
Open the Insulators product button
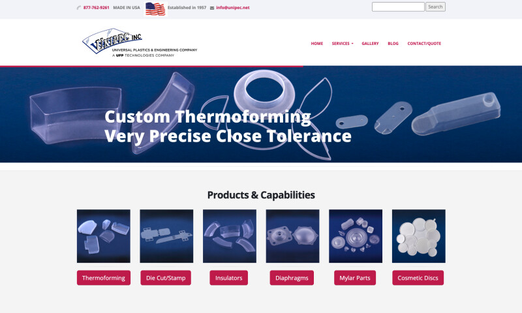click(229, 278)
